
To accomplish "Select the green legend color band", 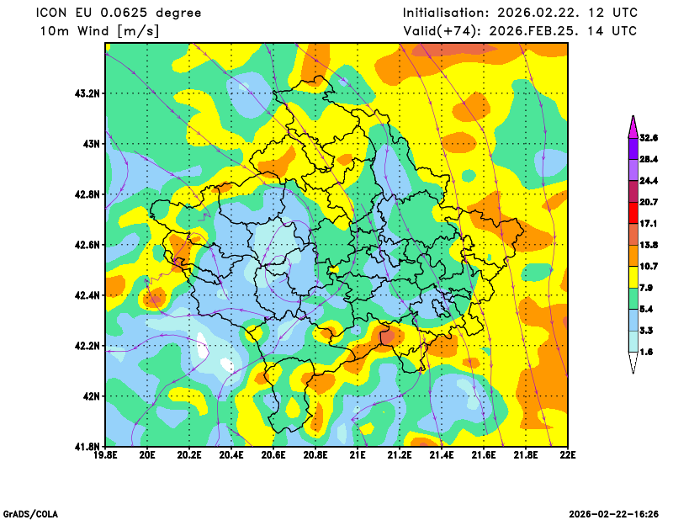I will pyautogui.click(x=633, y=299).
